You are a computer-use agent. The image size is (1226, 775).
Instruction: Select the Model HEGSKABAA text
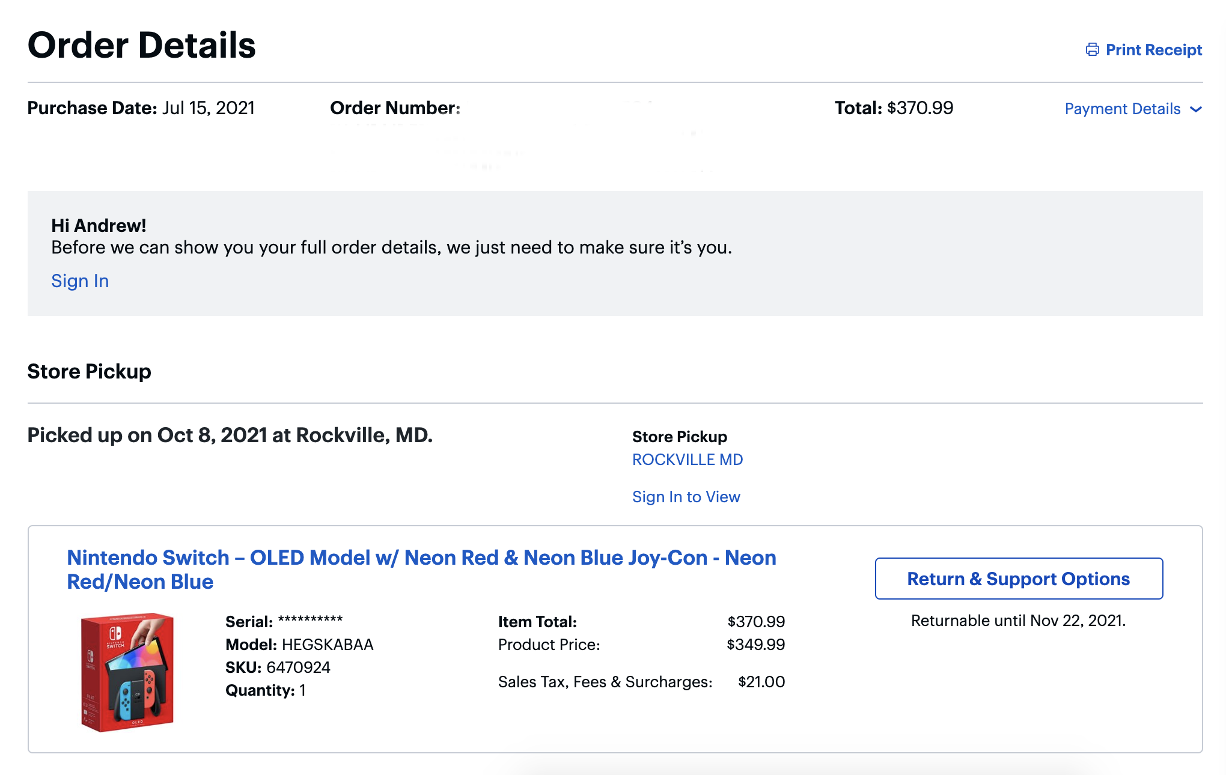coord(299,645)
